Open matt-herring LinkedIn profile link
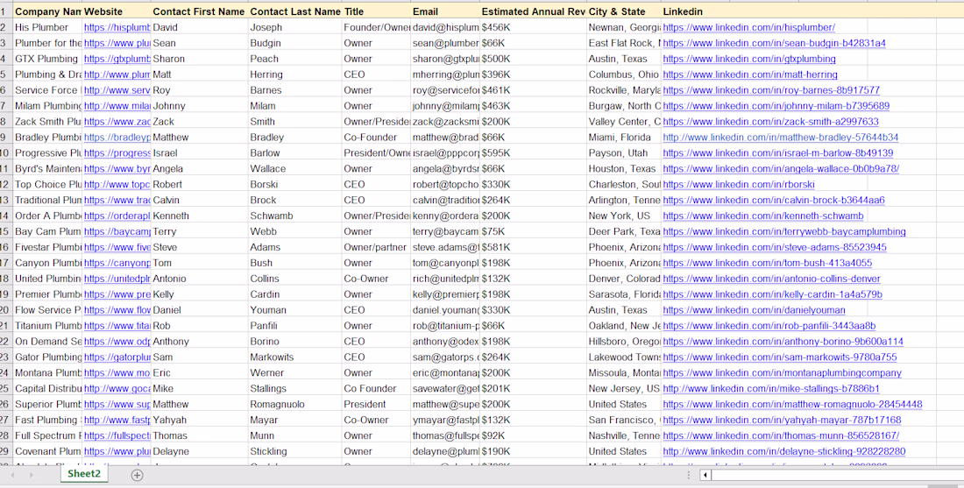Viewport: 964px width, 488px height. (750, 74)
